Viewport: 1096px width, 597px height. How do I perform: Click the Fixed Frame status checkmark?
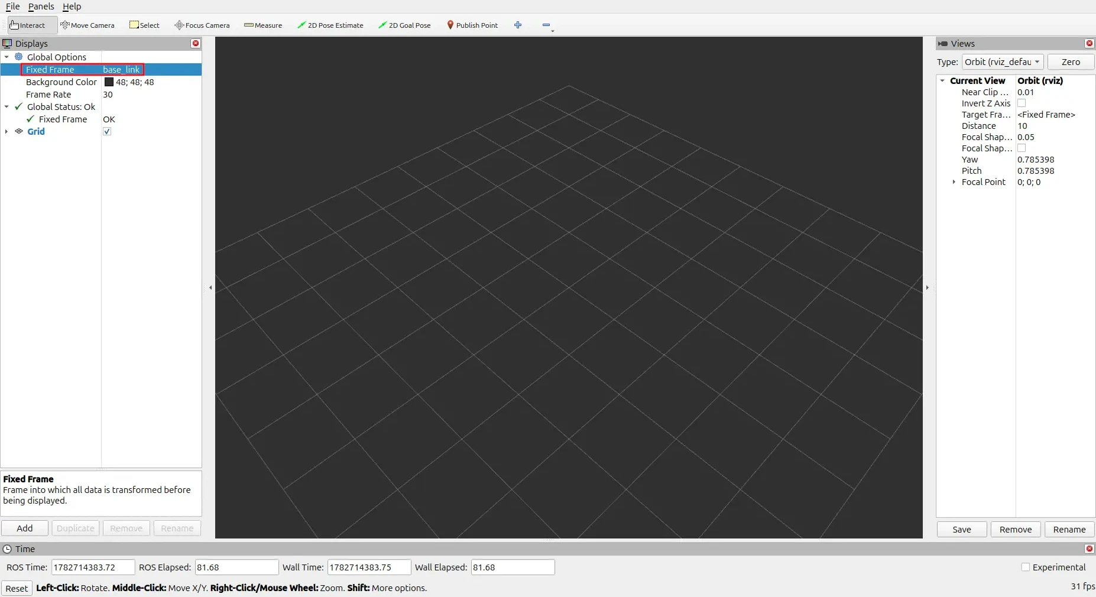31,119
